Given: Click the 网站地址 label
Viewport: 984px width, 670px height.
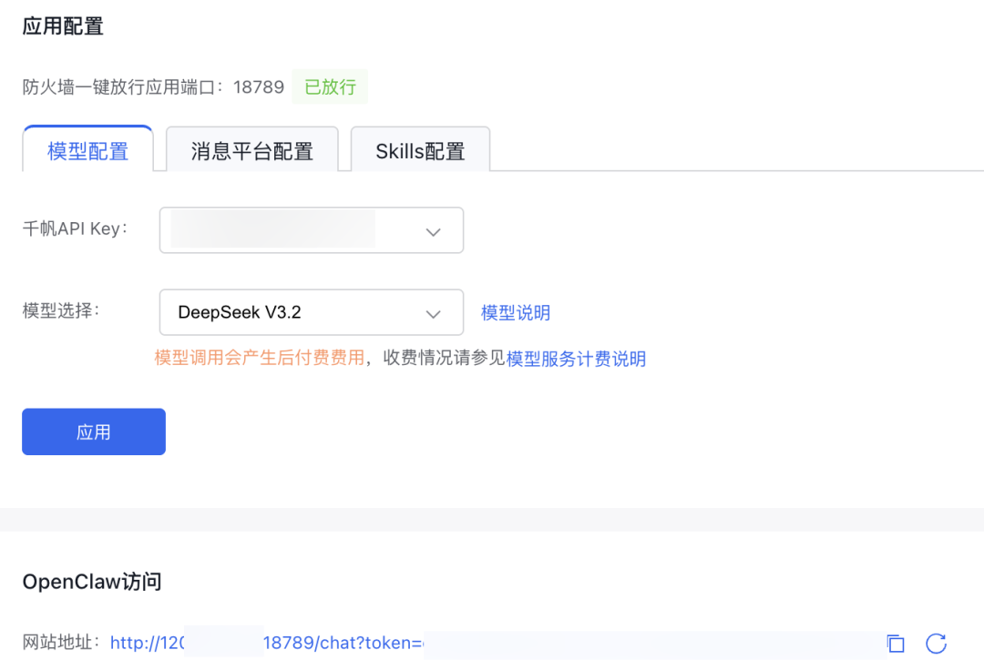Looking at the screenshot, I should 61,644.
